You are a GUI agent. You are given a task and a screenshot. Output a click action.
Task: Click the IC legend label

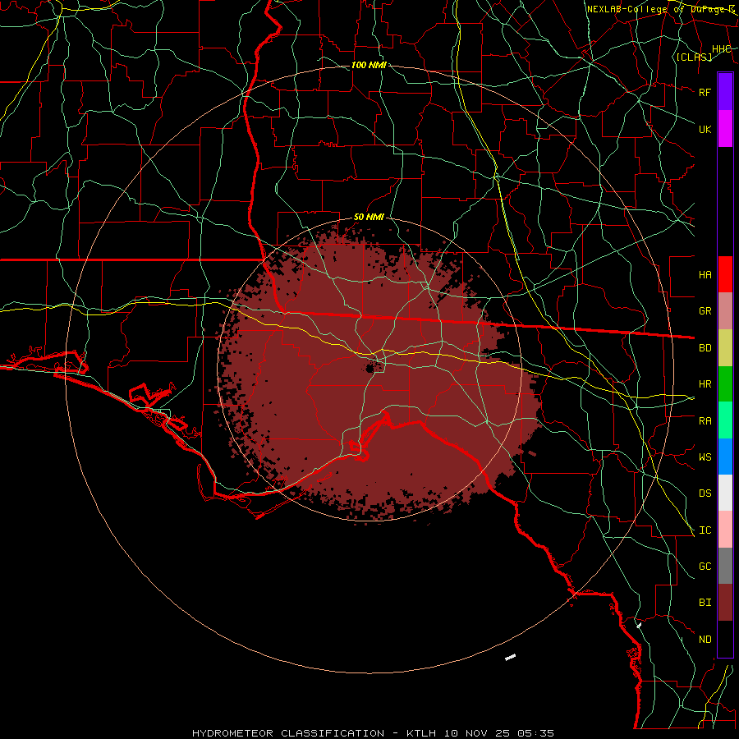[x=705, y=530]
